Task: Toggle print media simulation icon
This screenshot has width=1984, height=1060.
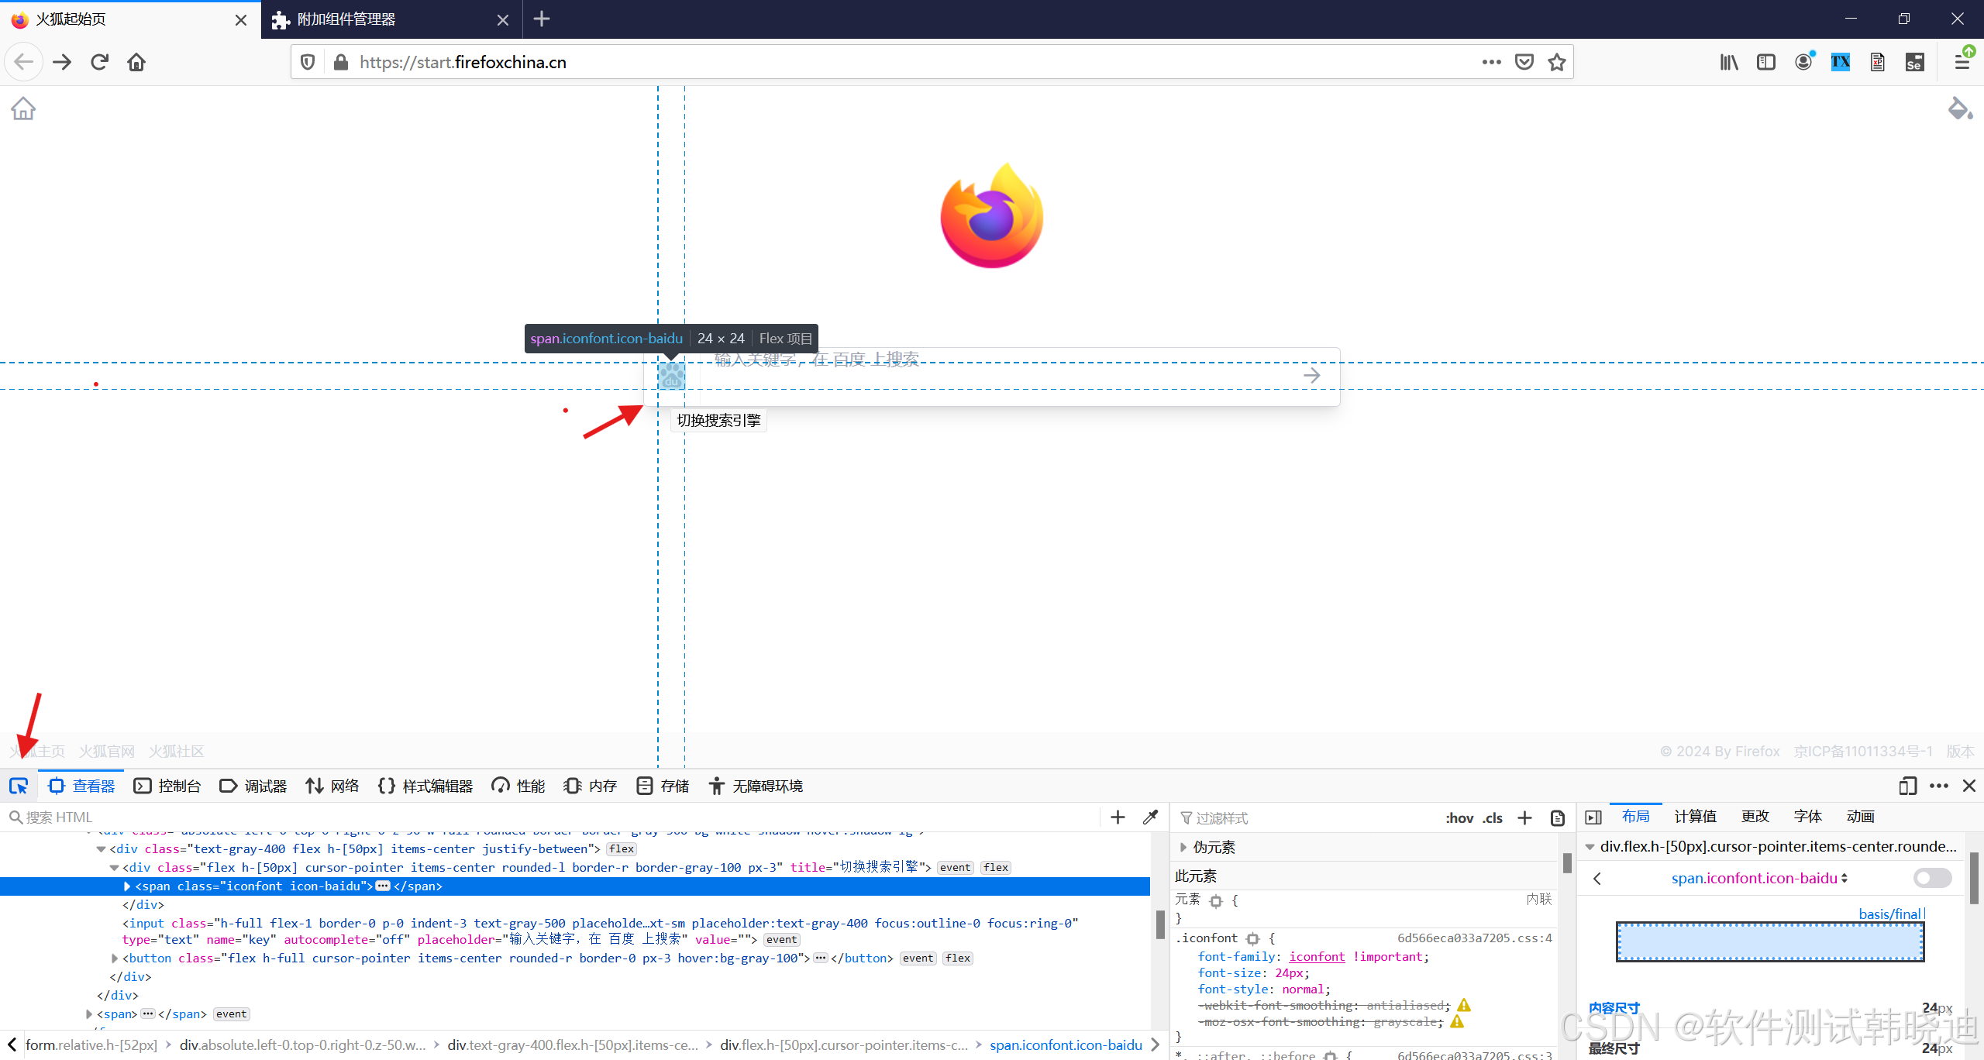Action: click(1557, 817)
